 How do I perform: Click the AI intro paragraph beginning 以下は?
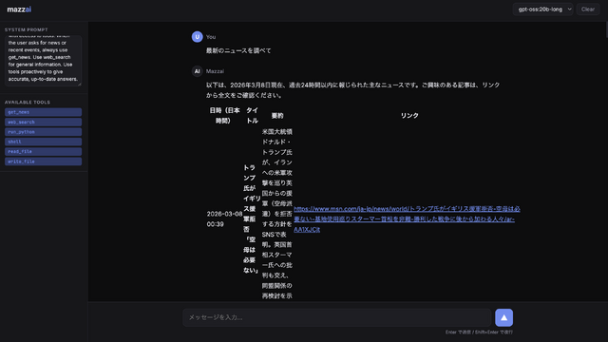click(352, 90)
